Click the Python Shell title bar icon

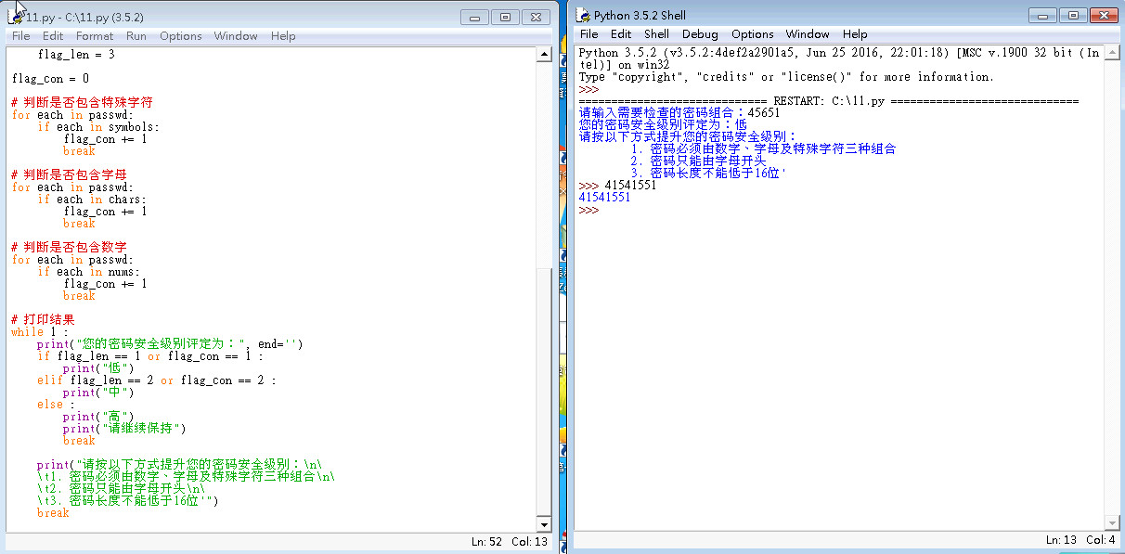pos(583,15)
